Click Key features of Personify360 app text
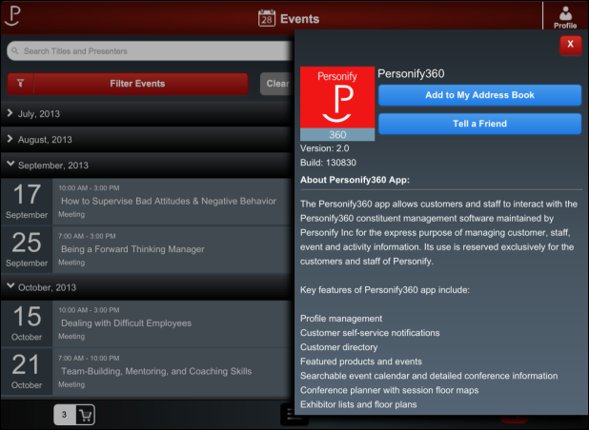589x430 pixels. pos(385,290)
